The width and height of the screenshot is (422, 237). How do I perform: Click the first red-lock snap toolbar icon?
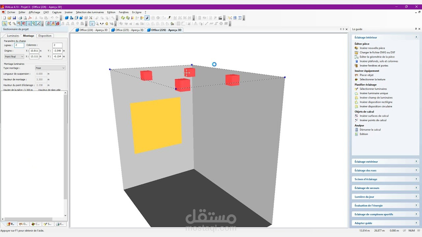click(x=48, y=24)
